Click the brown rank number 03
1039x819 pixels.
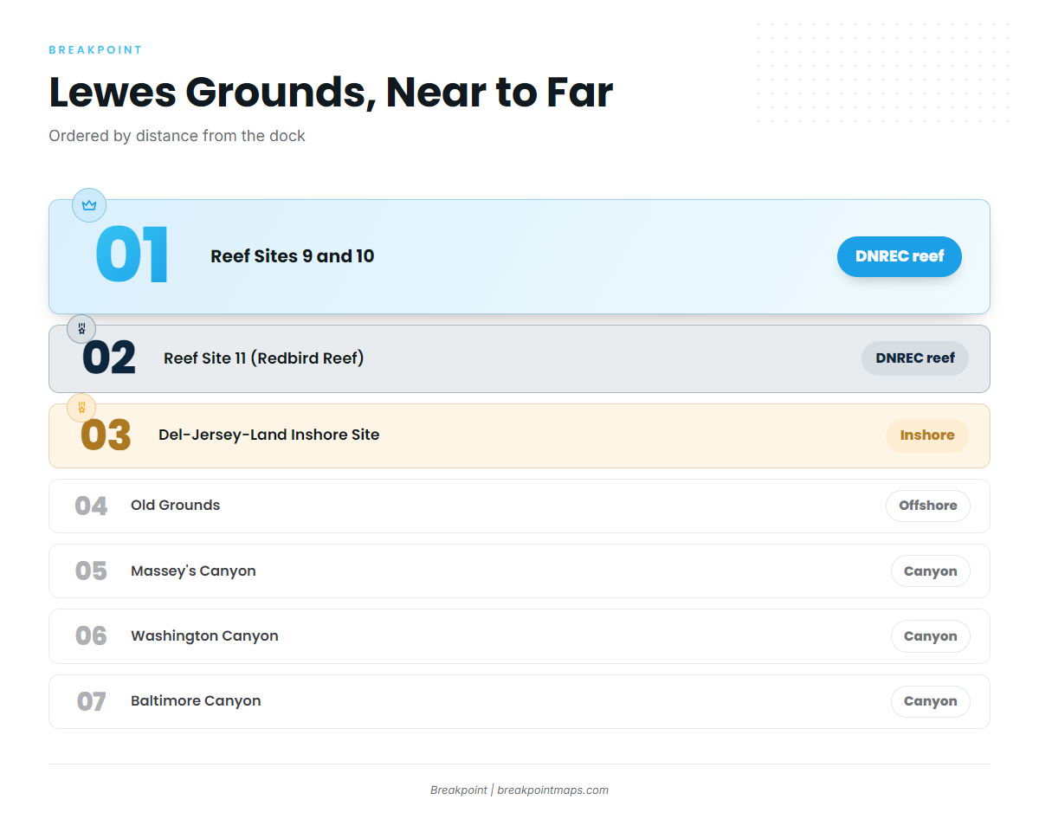tap(106, 435)
